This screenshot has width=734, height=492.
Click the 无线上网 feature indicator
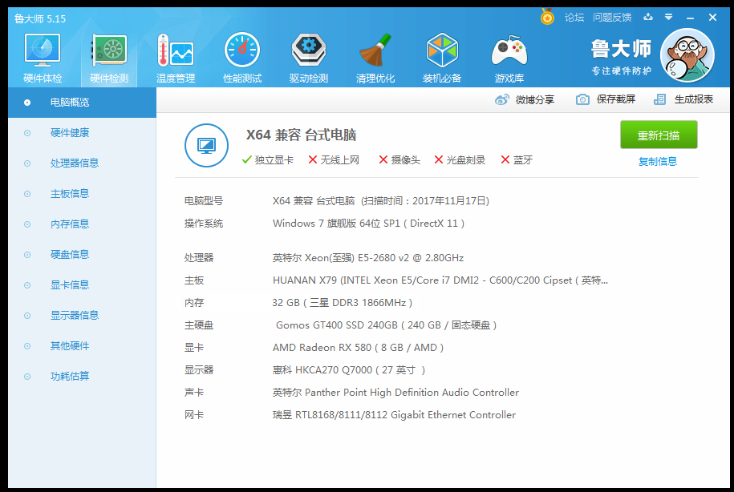[334, 160]
